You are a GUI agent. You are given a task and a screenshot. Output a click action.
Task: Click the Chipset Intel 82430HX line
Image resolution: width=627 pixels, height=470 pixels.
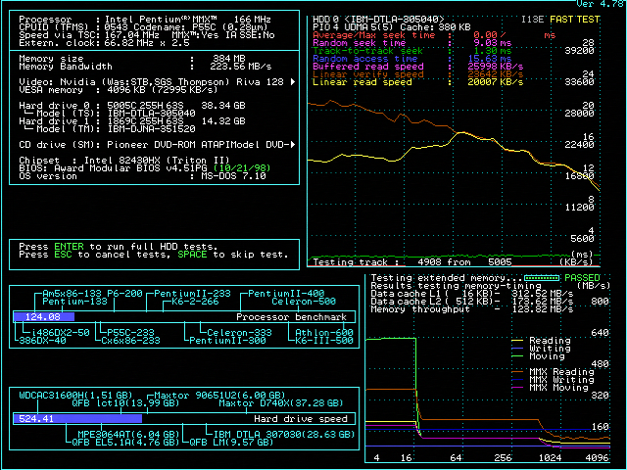coord(124,161)
